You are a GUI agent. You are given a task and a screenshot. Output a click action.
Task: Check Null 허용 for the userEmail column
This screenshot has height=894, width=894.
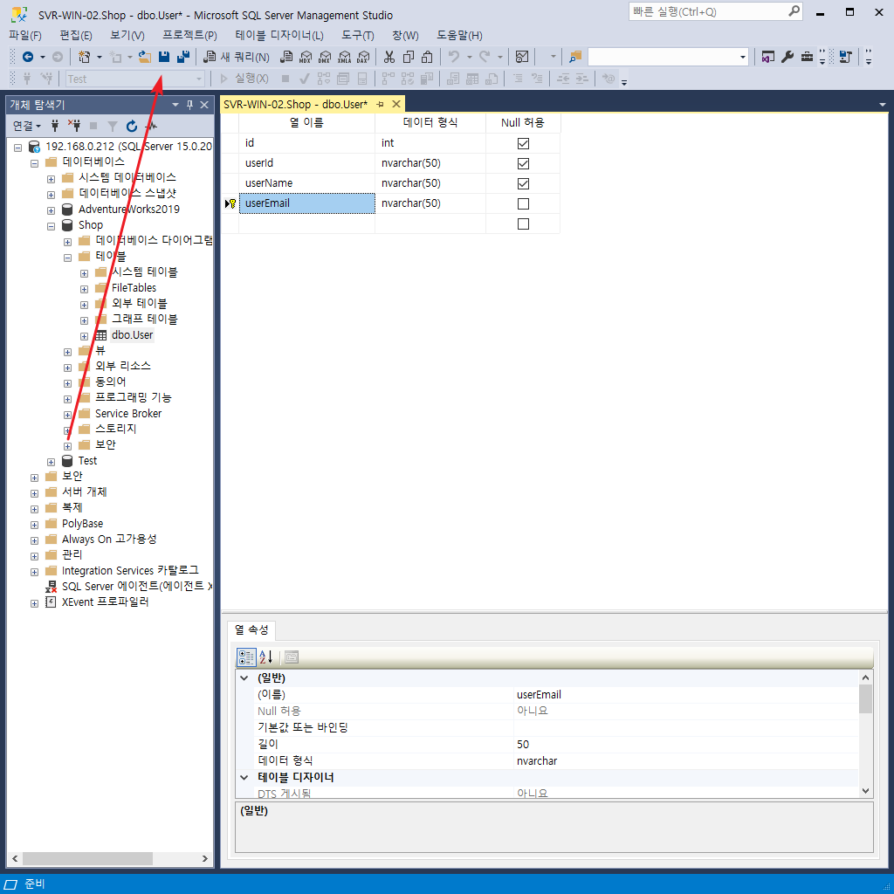click(523, 203)
